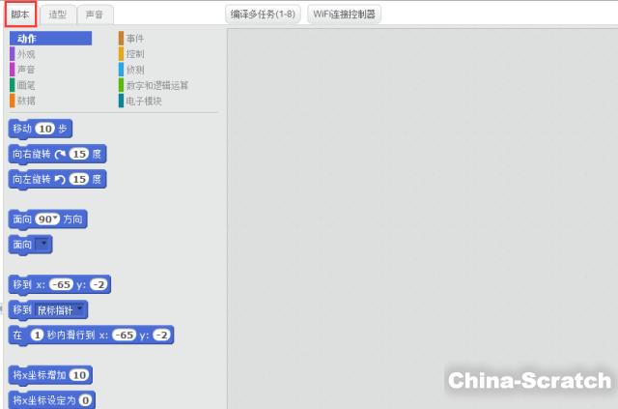Image resolution: width=618 pixels, height=409 pixels.
Task: Click the clockwise arrow in the turn right block
Action: coord(62,154)
